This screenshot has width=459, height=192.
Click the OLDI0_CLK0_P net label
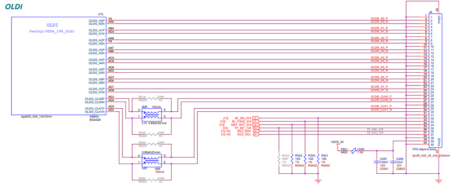381,96
